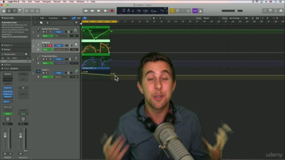This screenshot has width=285, height=160.
Task: Open the Tracks area Edit menu
Action: click(43, 18)
